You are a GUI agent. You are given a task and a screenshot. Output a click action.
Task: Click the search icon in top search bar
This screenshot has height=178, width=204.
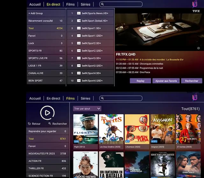(x=102, y=4)
